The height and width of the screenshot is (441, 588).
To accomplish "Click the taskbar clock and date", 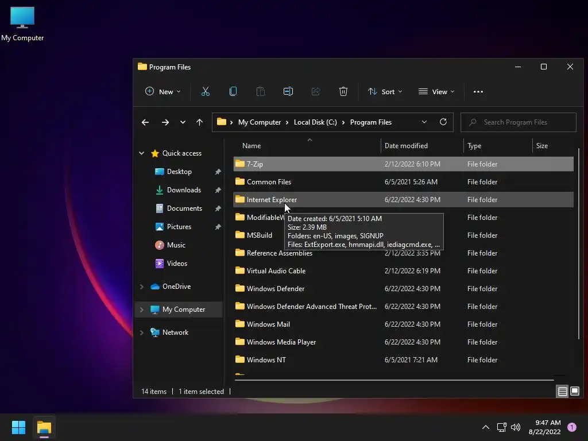I will click(x=545, y=427).
